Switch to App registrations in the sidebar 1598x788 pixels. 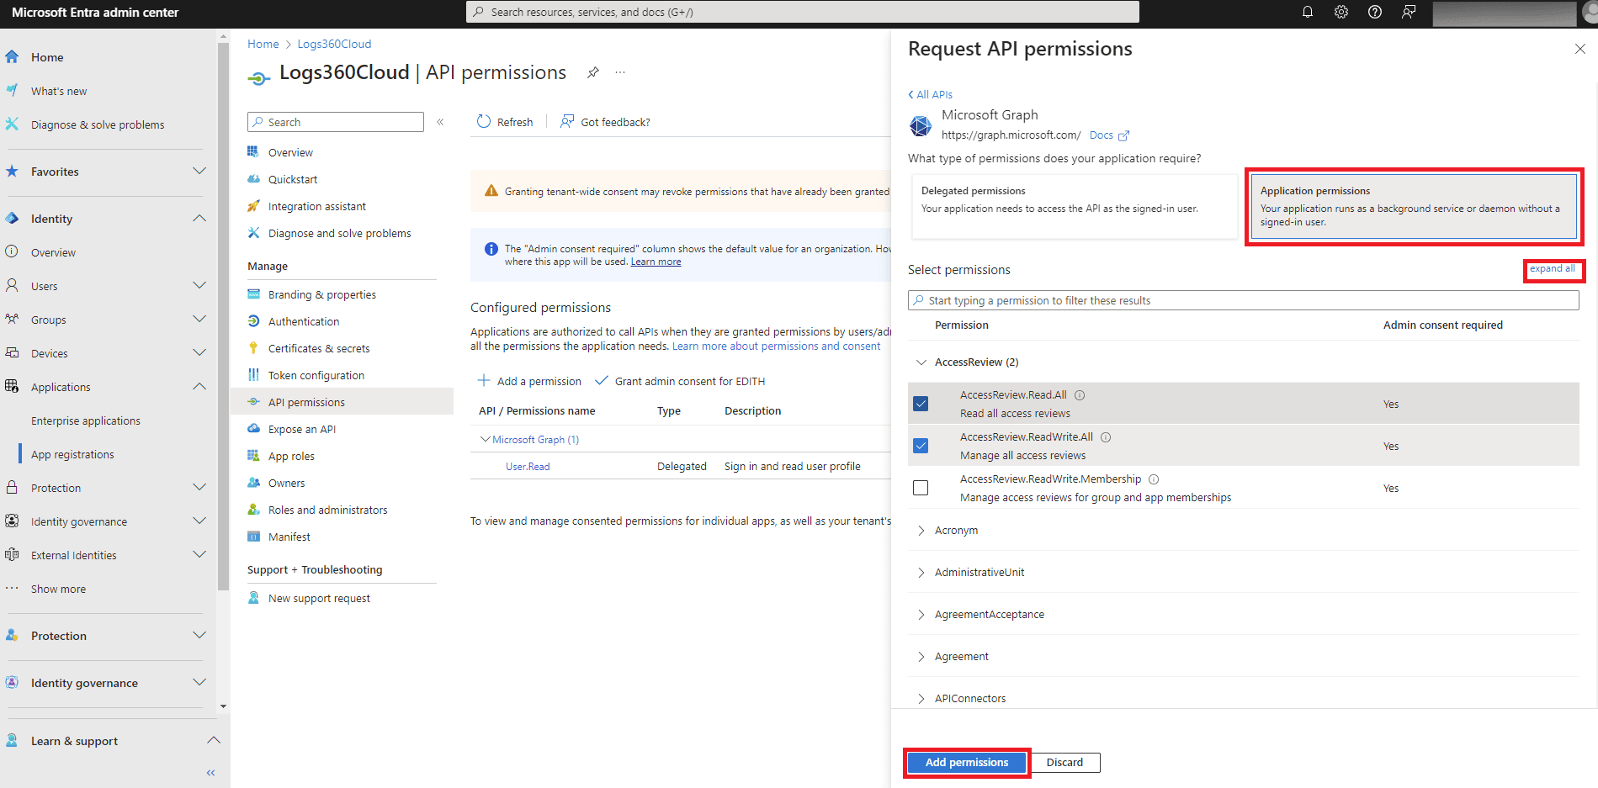tap(73, 453)
